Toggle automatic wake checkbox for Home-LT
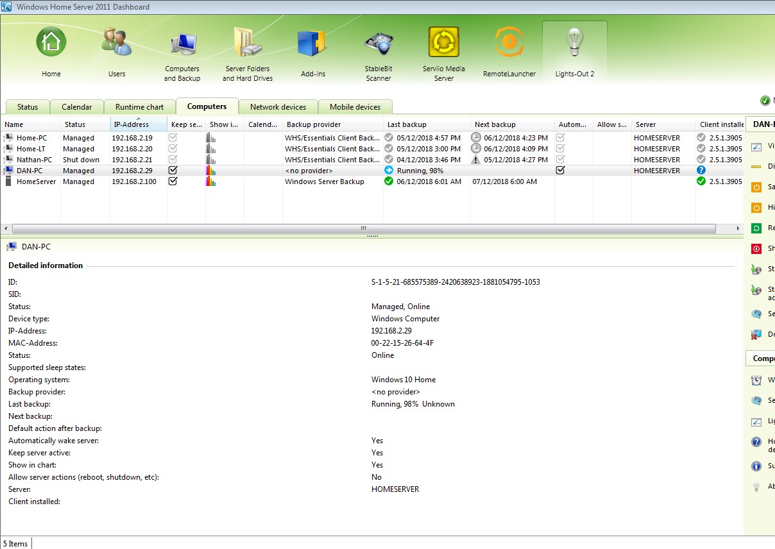This screenshot has height=549, width=775. point(561,149)
